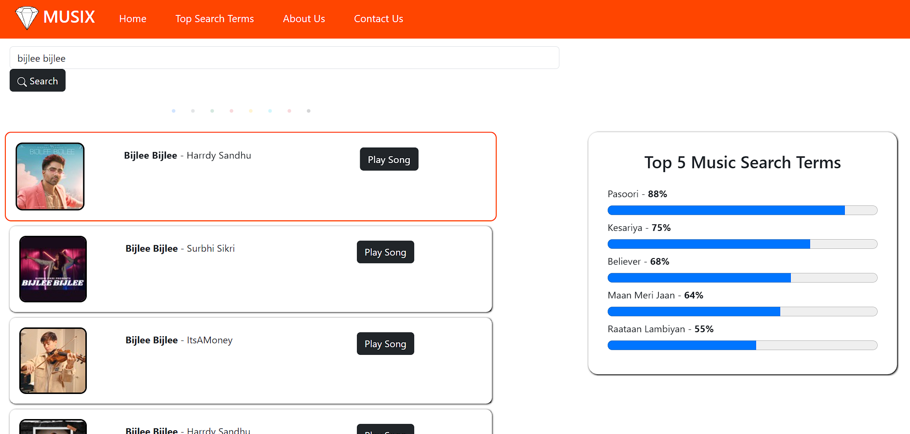The width and height of the screenshot is (910, 434).
Task: Click the Raataan Lambiyan progress bar
Action: [743, 345]
